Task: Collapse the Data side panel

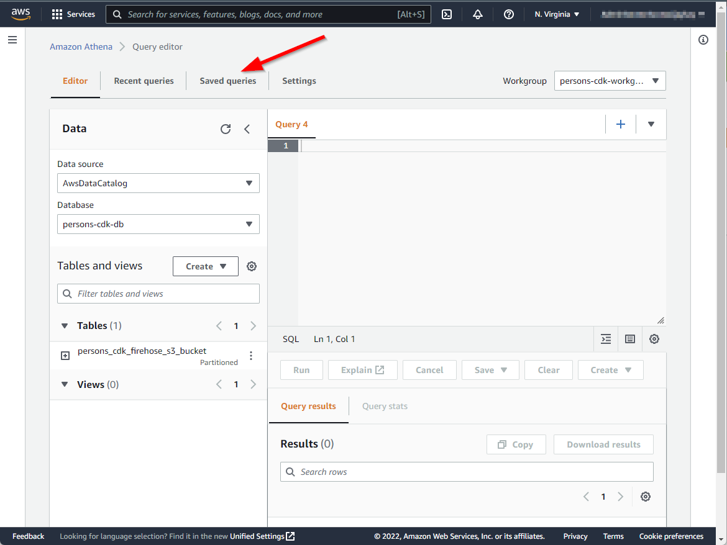Action: tap(247, 129)
